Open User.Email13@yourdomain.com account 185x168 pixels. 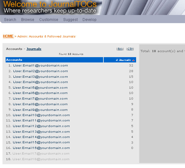[41, 132]
